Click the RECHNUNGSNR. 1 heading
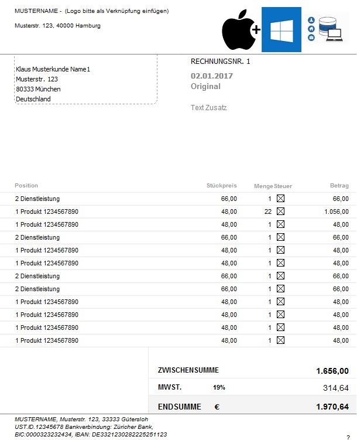The height and width of the screenshot is (440, 357). [x=220, y=62]
